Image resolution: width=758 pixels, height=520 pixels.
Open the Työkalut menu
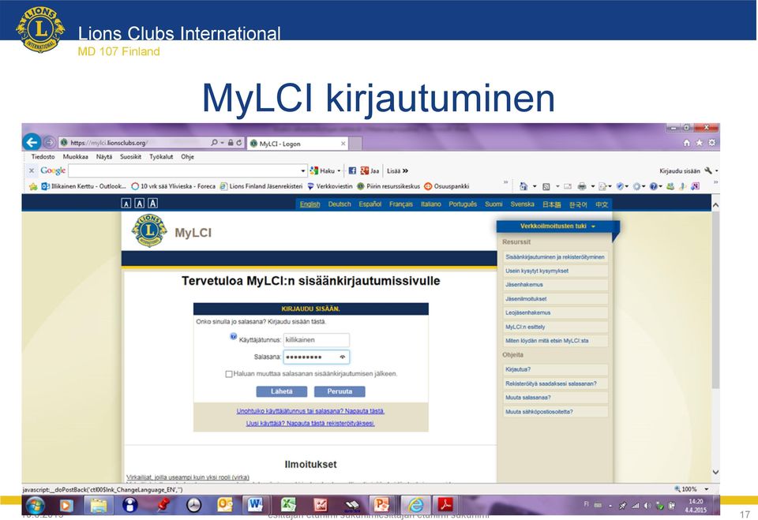point(161,156)
